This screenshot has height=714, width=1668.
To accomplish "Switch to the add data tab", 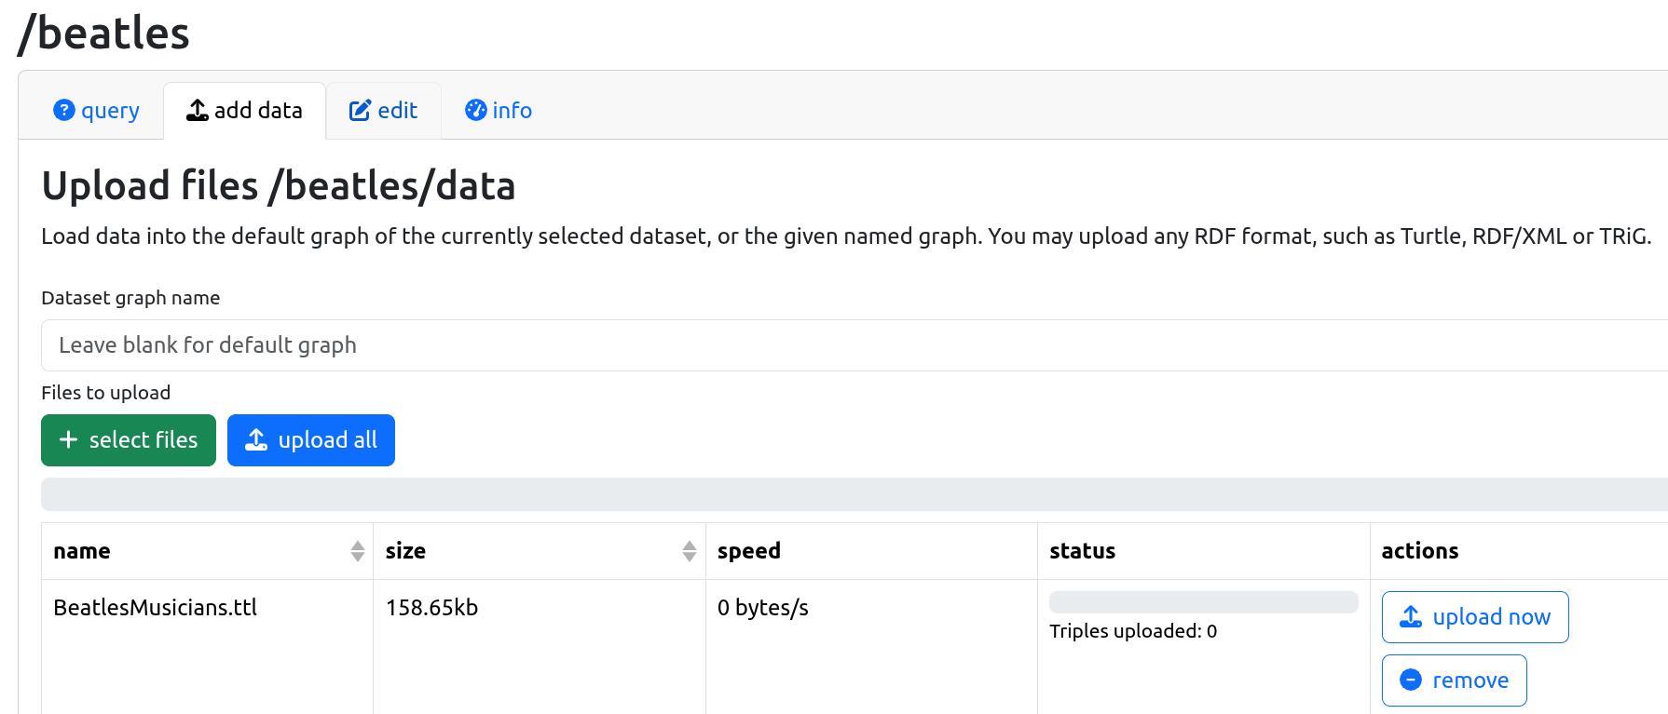I will (244, 111).
